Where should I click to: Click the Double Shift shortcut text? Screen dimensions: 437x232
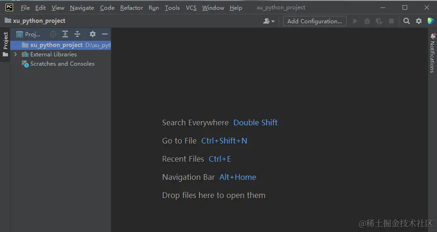pyautogui.click(x=255, y=123)
